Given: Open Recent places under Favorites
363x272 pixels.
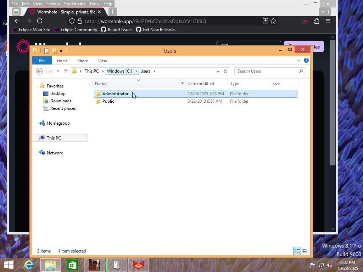Looking at the screenshot, I should (x=63, y=108).
